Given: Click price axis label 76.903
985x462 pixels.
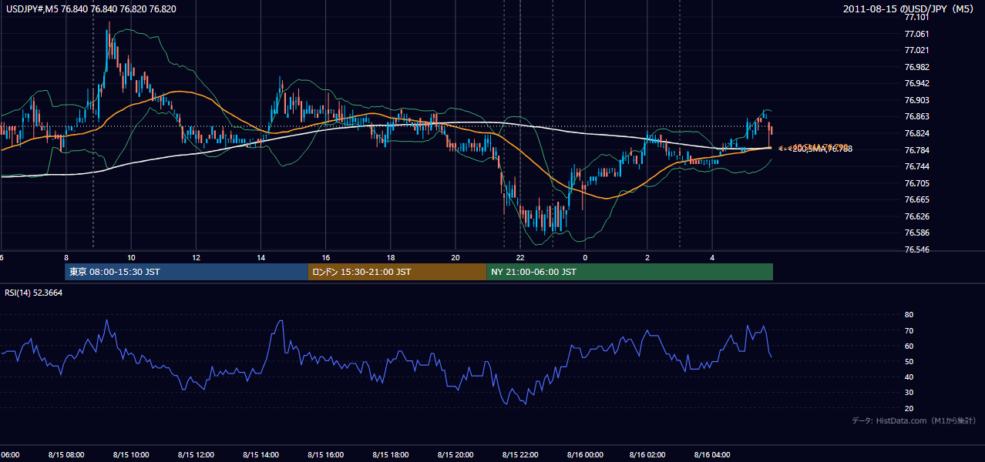Looking at the screenshot, I should [x=916, y=100].
